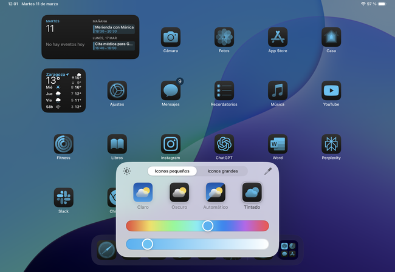Image resolution: width=395 pixels, height=272 pixels.
Task: Open the ChatGPT app
Action: [224, 144]
